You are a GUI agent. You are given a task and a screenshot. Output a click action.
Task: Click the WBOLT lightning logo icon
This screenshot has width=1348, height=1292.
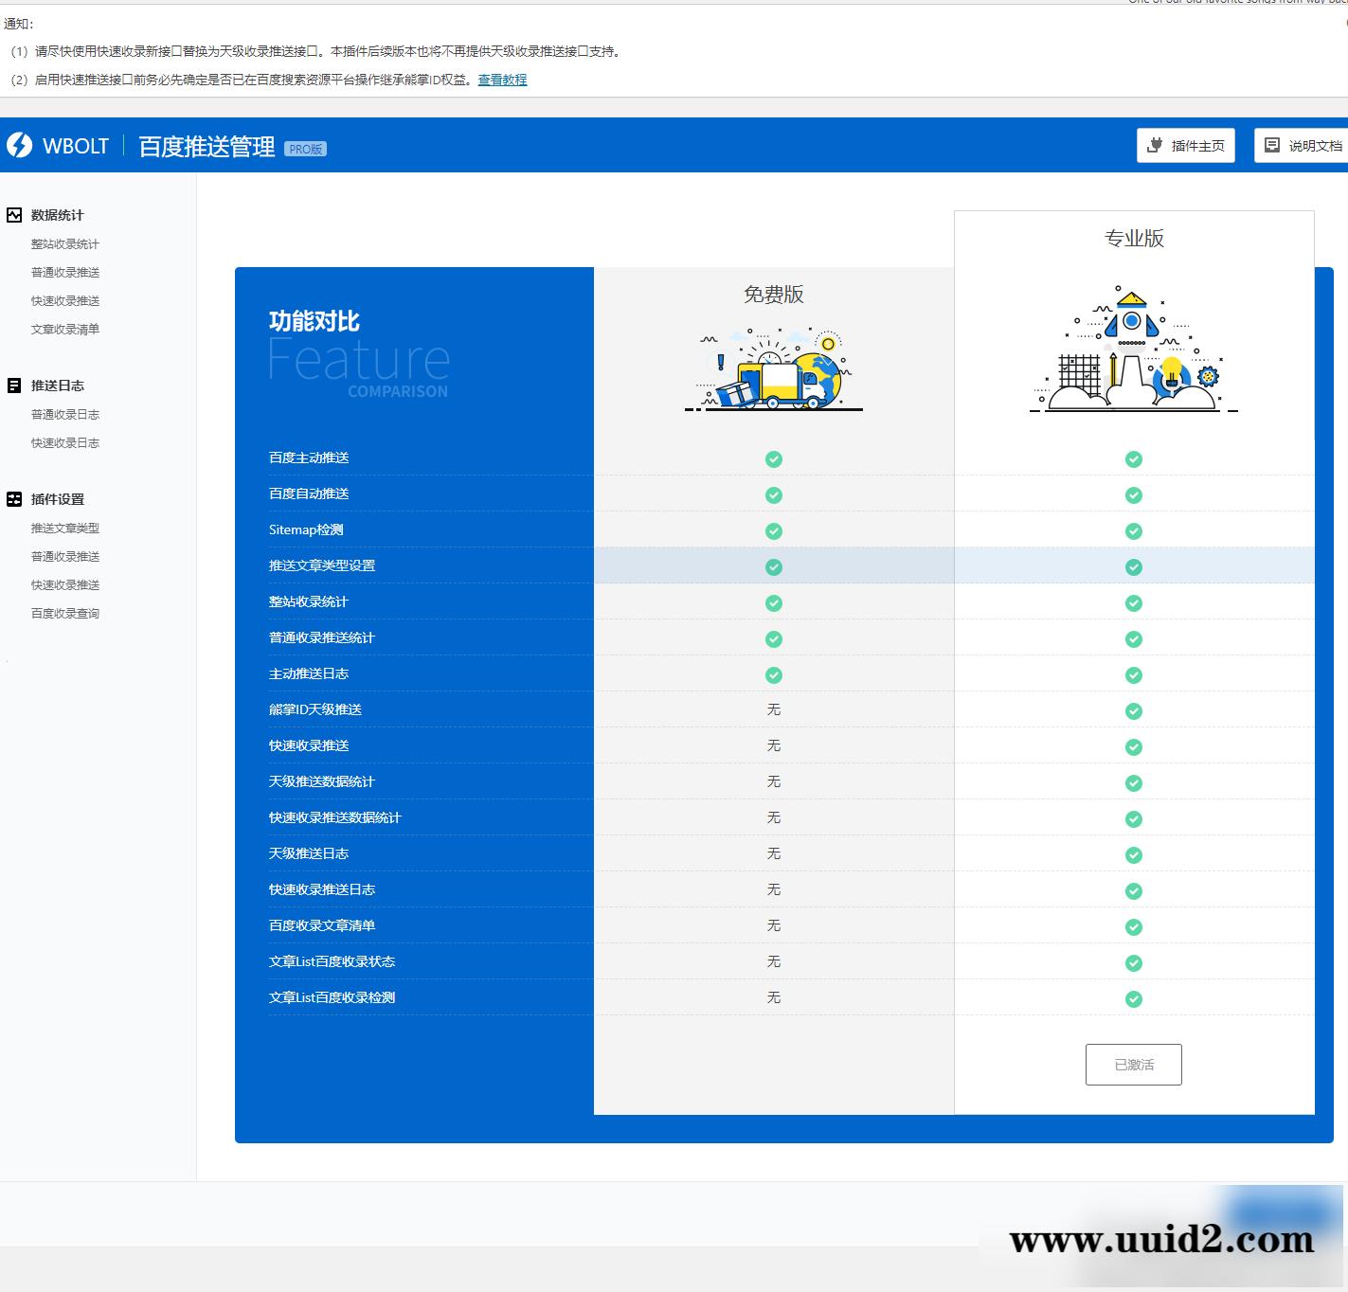(x=19, y=145)
